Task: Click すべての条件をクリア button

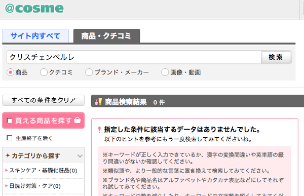Action: tap(43, 100)
